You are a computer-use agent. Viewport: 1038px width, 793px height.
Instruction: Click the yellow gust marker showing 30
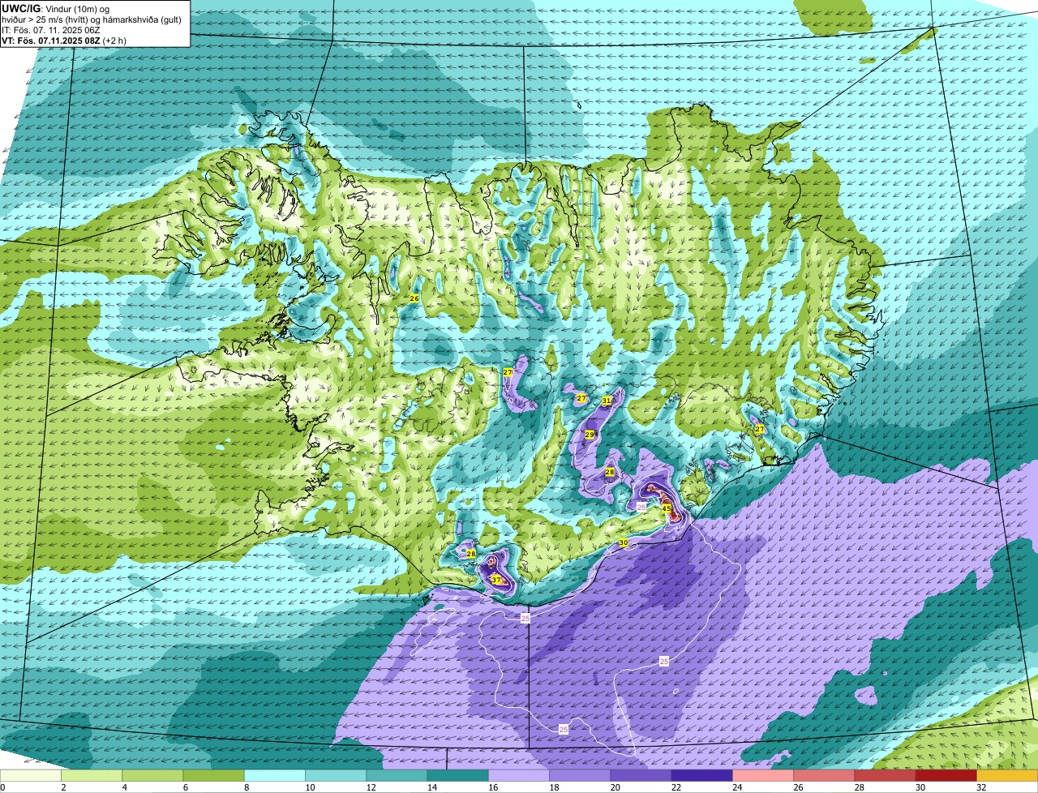pos(624,543)
